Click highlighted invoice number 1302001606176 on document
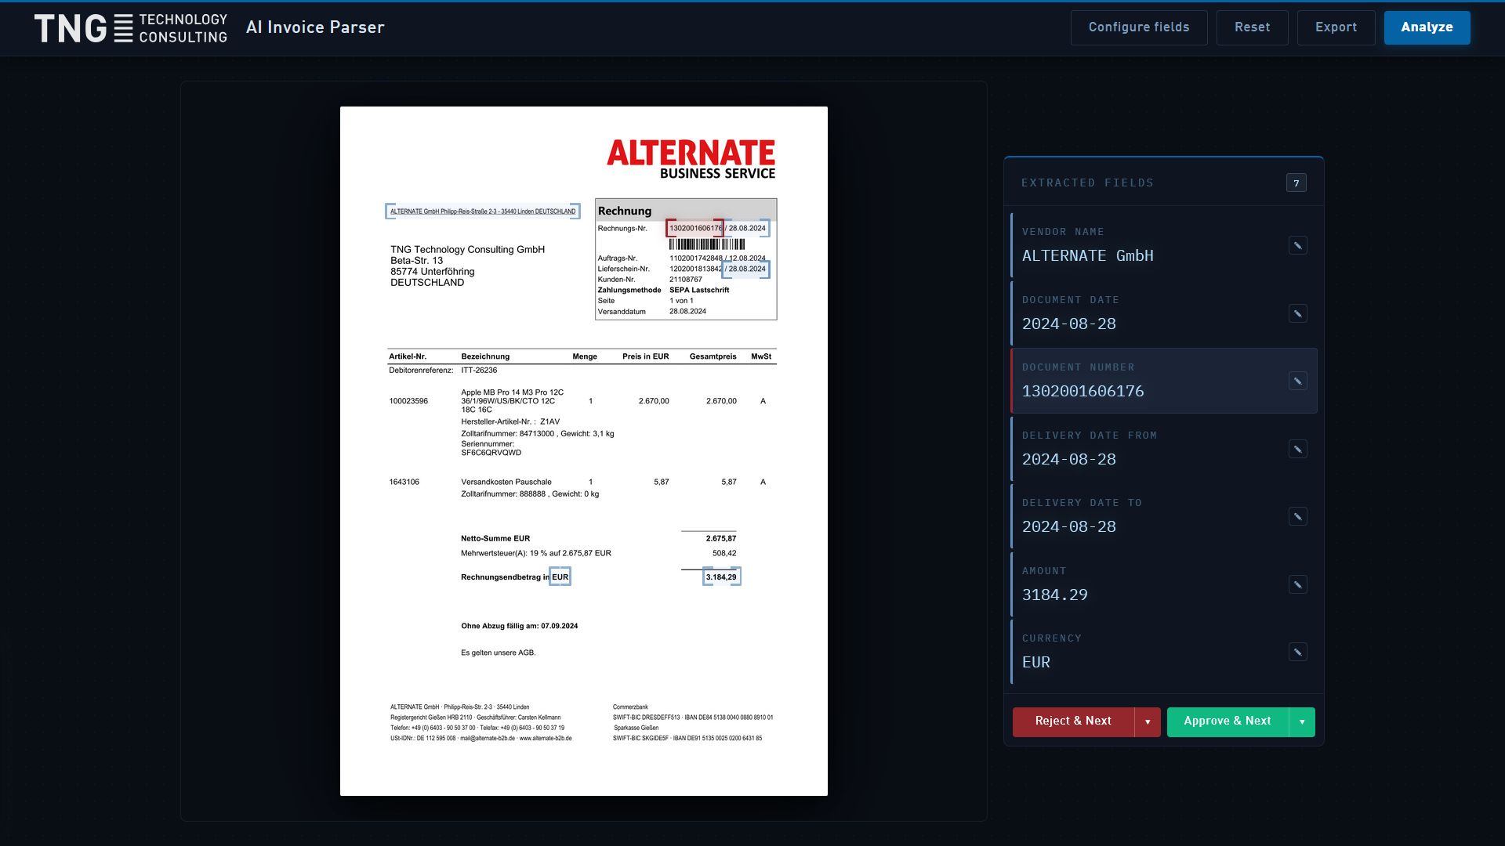This screenshot has width=1505, height=846. pos(694,229)
